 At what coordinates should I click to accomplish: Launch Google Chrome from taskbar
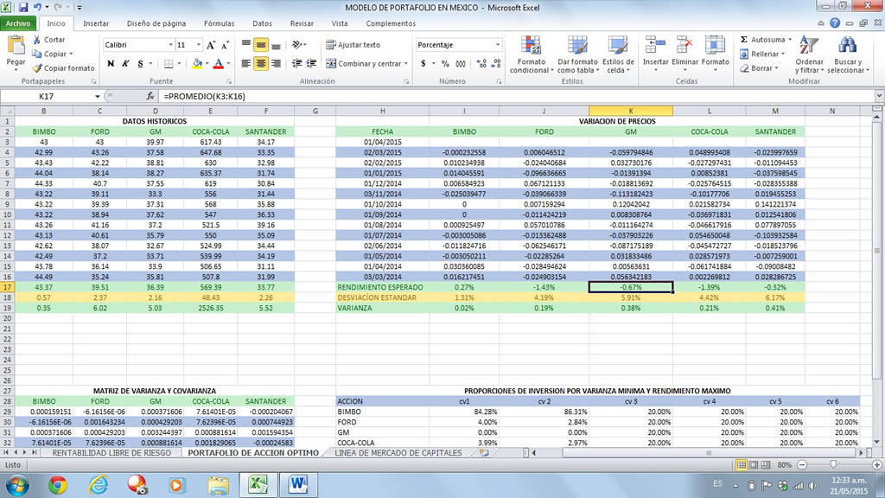click(x=57, y=484)
